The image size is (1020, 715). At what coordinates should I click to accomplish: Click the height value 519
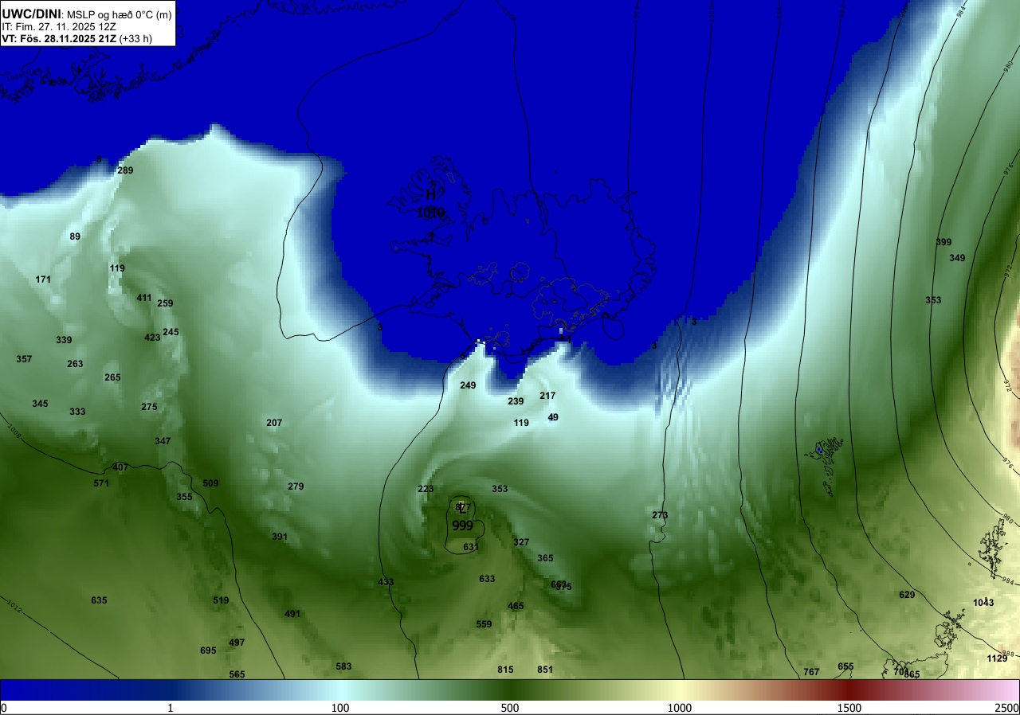pyautogui.click(x=221, y=600)
